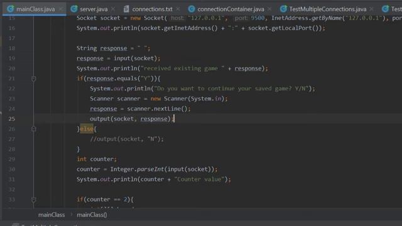402x226 pixels.
Task: Close the connections.txt tab
Action: point(178,9)
